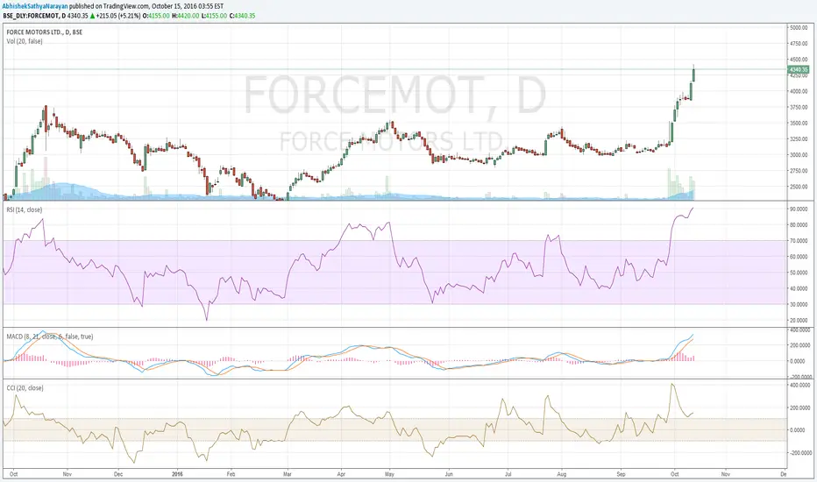Viewport: 817px width, 482px height.
Task: Open the AbhishekSathyaNarayan author profile link
Action: coord(35,6)
